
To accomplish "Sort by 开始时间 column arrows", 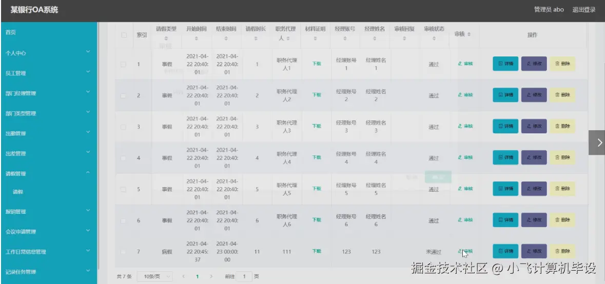I will pos(196,38).
